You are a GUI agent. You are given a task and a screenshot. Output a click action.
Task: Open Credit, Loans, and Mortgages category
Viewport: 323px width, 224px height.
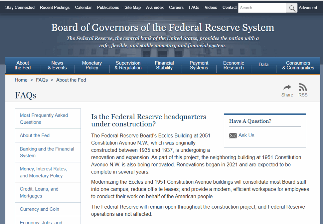(x=39, y=192)
